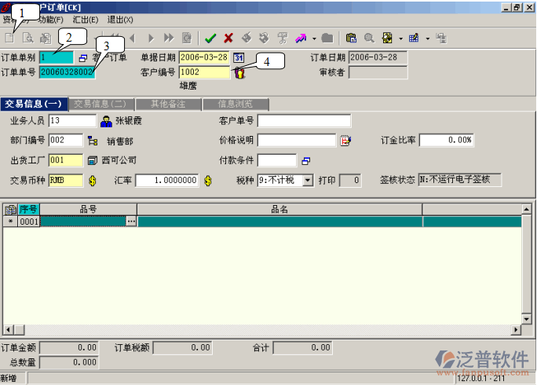
Task: Click salesperson lookup icon beside 业务人员
Action: [106, 121]
